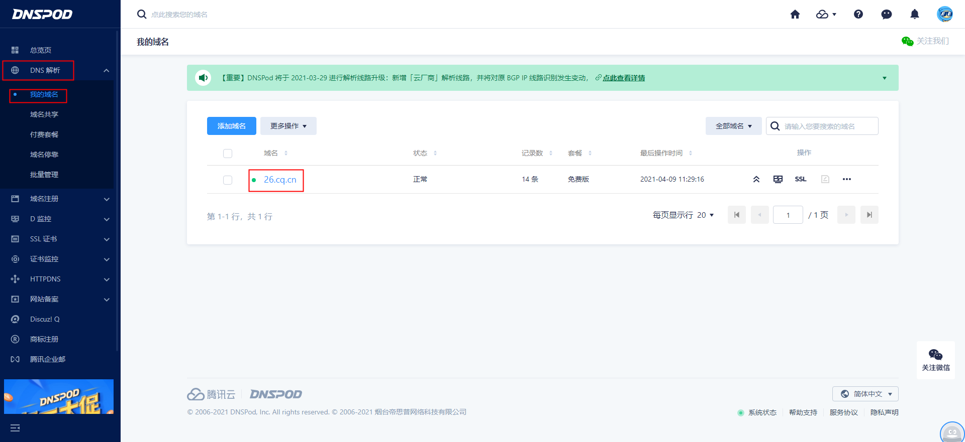The image size is (965, 442).
Task: Expand the 域名注册 sidebar section
Action: tap(60, 199)
